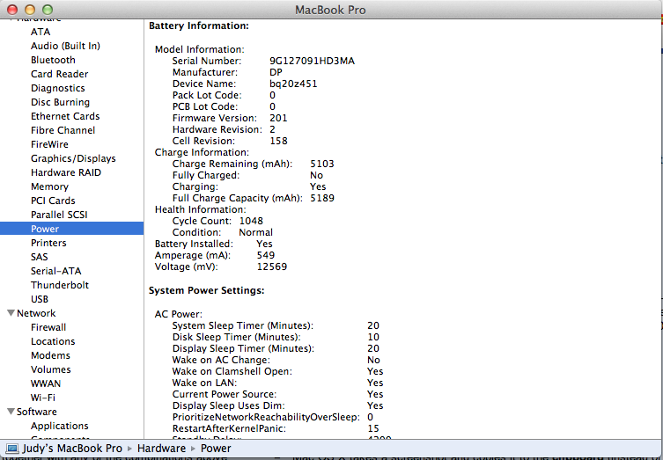Open Hardware RAID entry

66,172
